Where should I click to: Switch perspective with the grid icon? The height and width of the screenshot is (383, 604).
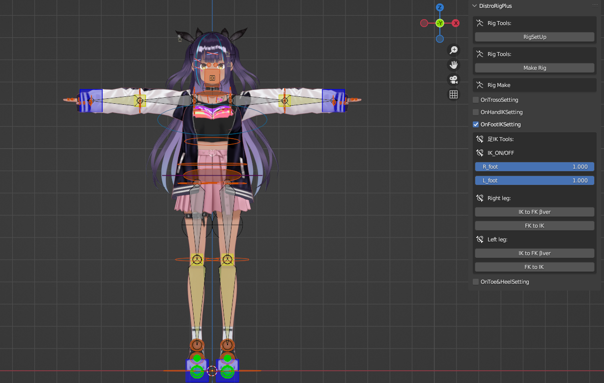pyautogui.click(x=454, y=94)
